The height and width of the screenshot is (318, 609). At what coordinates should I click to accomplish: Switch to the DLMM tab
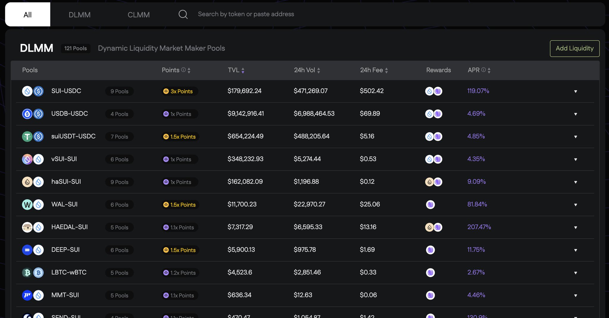79,15
